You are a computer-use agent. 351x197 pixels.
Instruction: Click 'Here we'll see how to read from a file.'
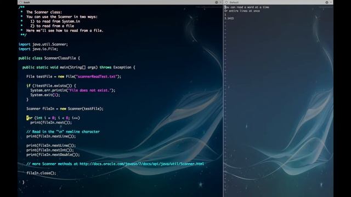point(65,31)
